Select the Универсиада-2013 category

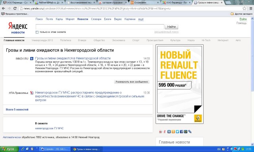[42, 40]
